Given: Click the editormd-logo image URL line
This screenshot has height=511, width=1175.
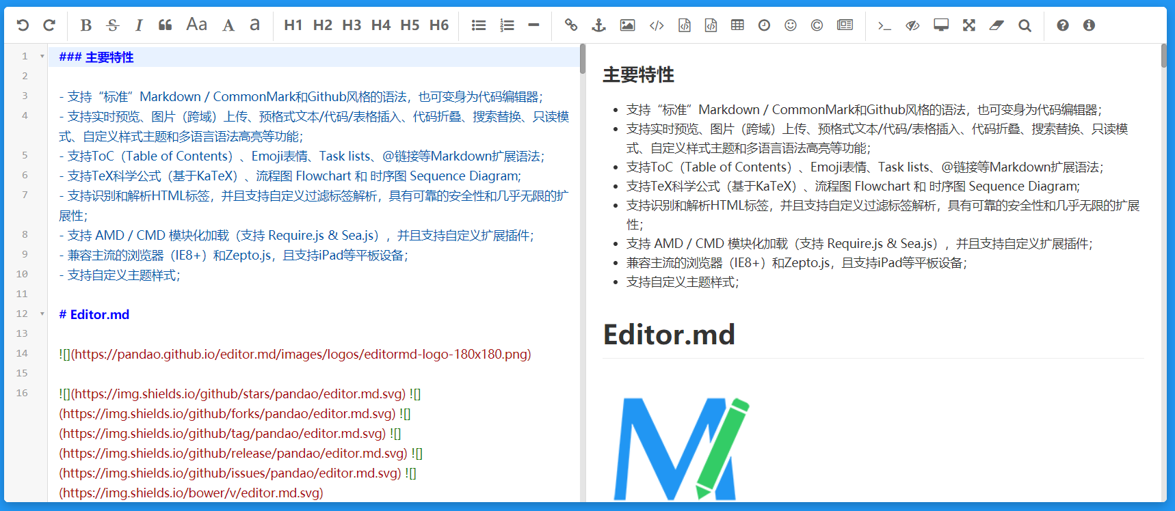Looking at the screenshot, I should (295, 354).
